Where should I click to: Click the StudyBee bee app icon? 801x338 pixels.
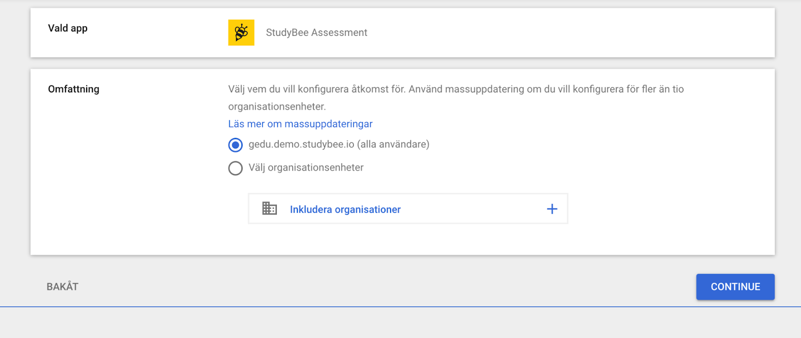tap(241, 32)
